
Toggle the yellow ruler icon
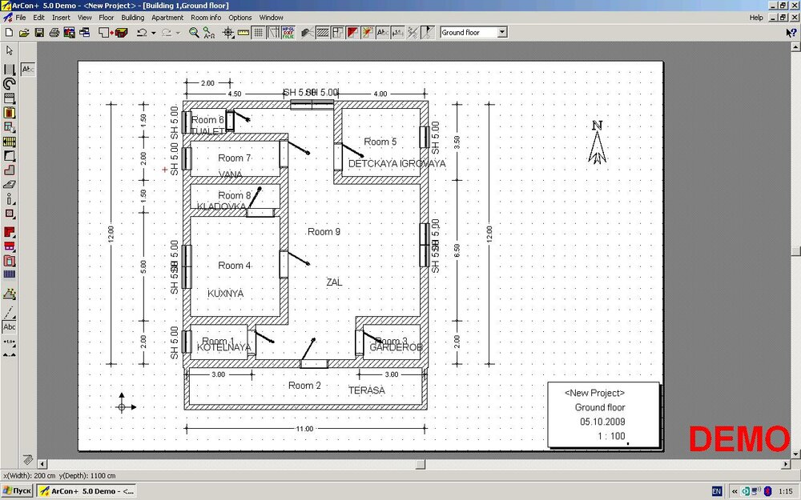[x=244, y=33]
